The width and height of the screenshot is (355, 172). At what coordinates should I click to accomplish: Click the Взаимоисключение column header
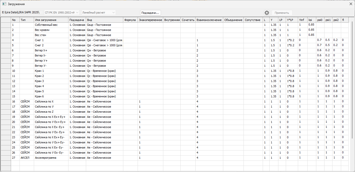(x=209, y=20)
